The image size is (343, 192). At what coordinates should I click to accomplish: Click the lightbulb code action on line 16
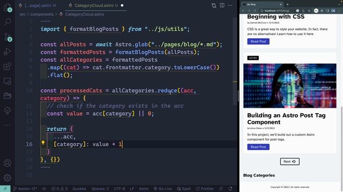(x=43, y=143)
